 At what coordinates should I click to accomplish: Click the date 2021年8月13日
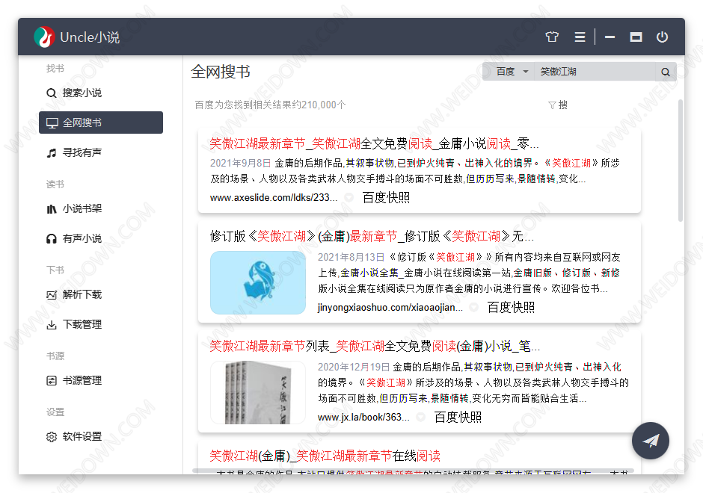tap(351, 257)
